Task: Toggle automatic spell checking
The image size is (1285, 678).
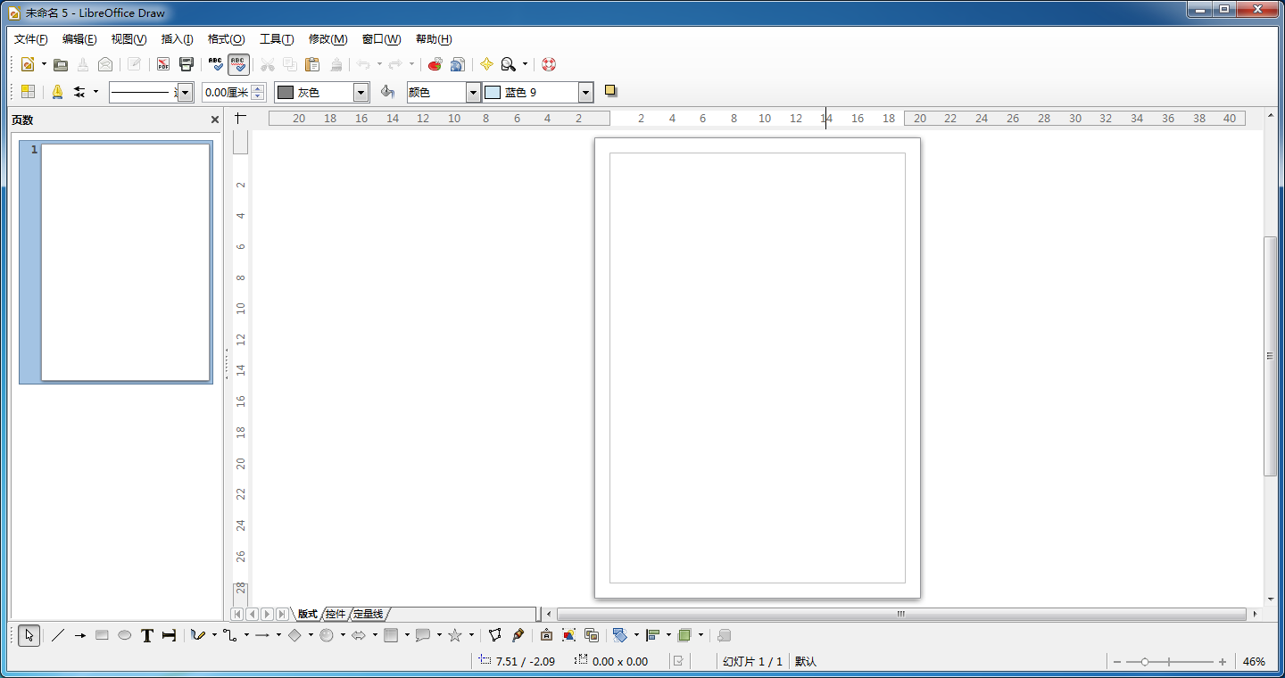Action: (238, 64)
